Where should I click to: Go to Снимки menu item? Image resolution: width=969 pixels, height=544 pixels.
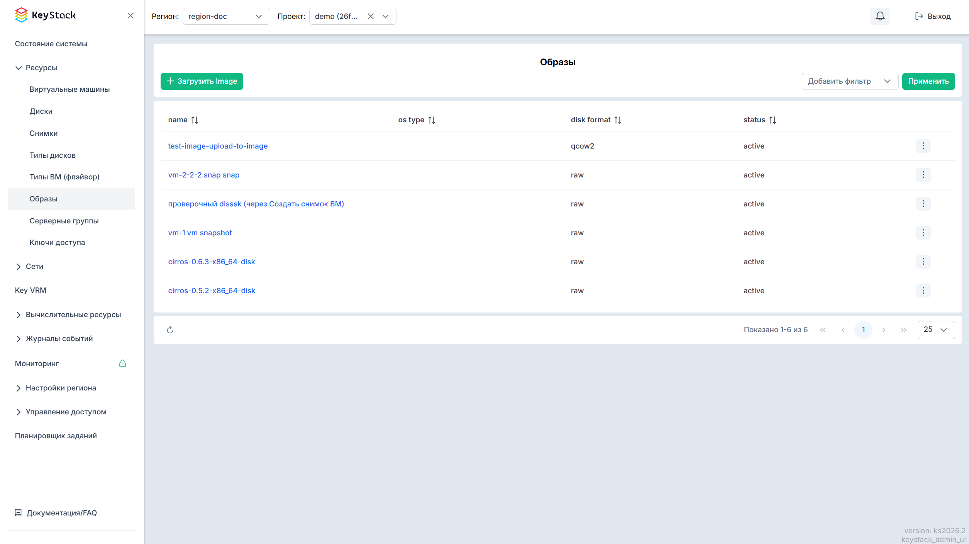tap(44, 133)
